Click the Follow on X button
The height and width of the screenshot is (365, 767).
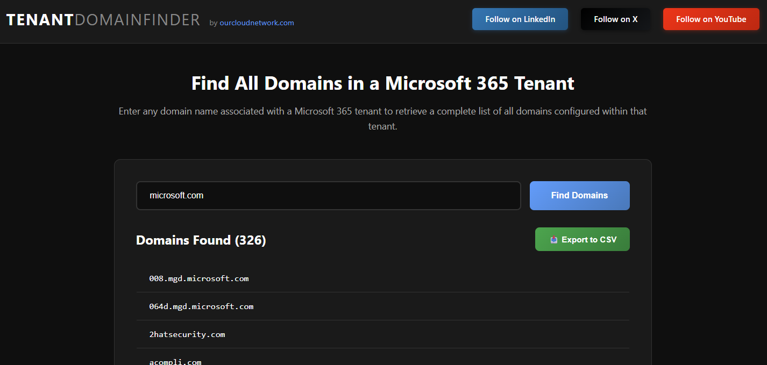615,19
